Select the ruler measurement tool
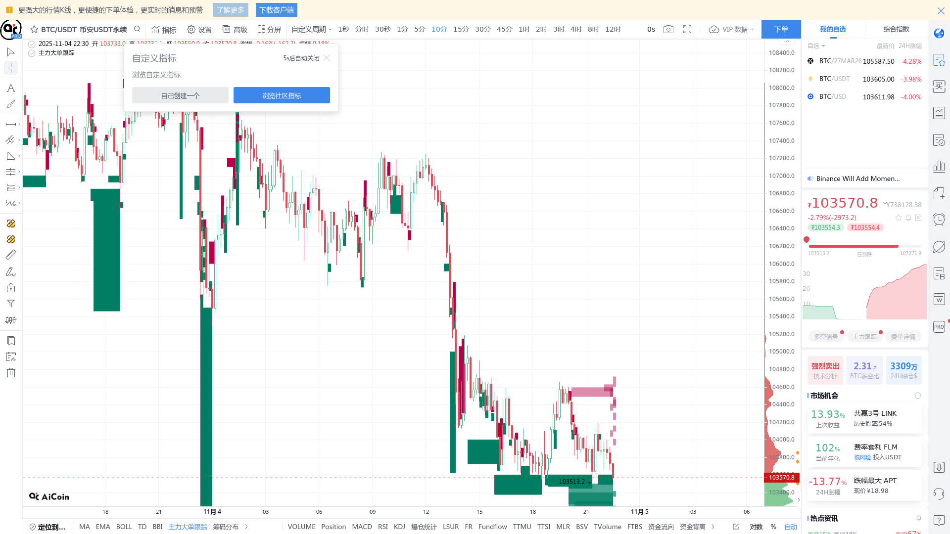Viewport: 950px width, 534px height. (10, 255)
